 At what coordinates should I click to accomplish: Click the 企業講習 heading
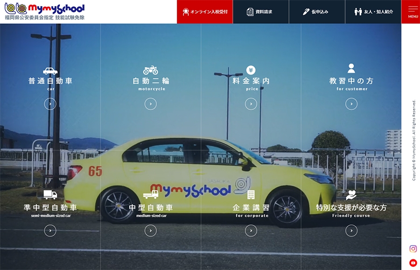click(x=251, y=208)
